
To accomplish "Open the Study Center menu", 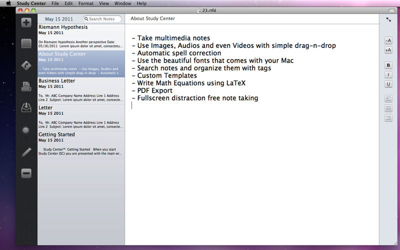I will [31, 3].
